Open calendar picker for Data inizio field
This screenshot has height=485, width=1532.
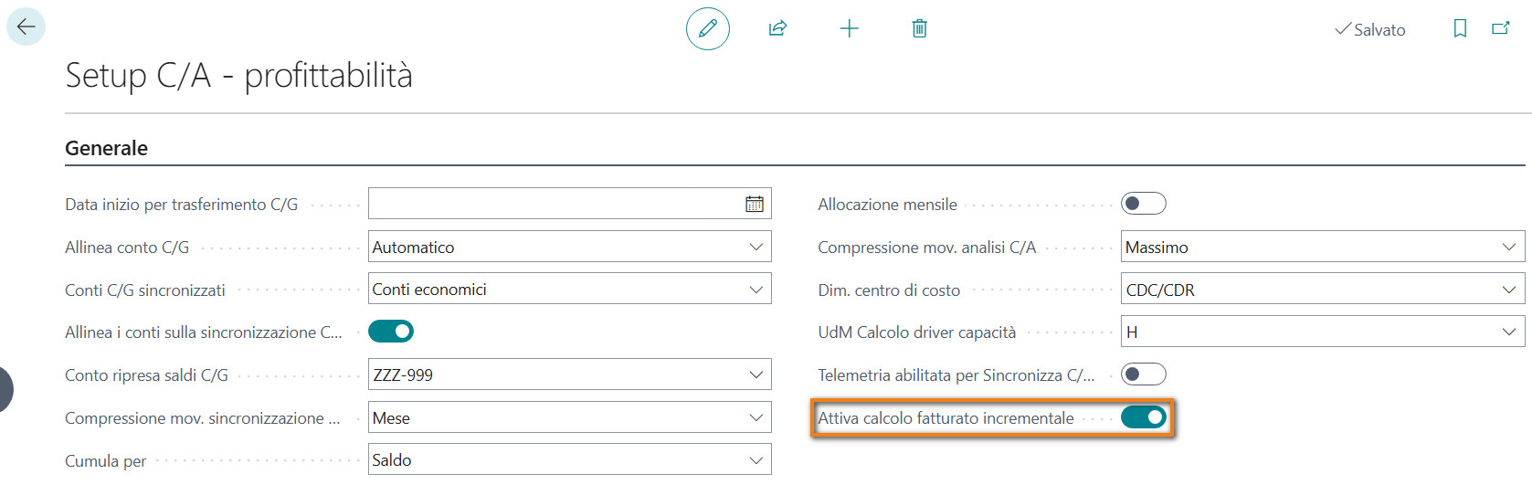[755, 204]
